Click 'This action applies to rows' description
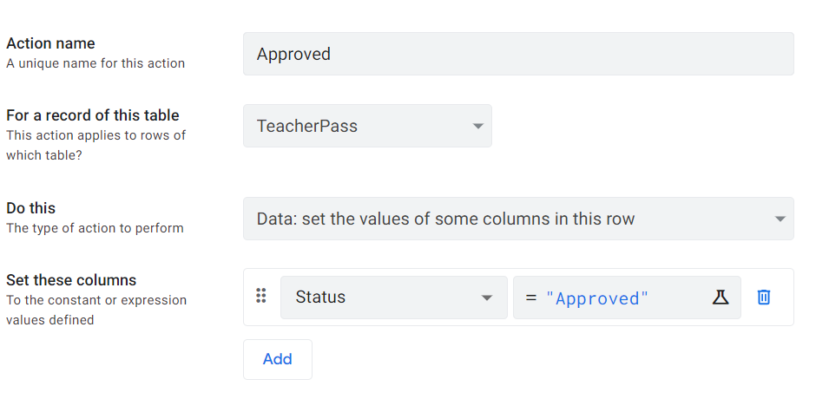The image size is (816, 399). point(95,135)
